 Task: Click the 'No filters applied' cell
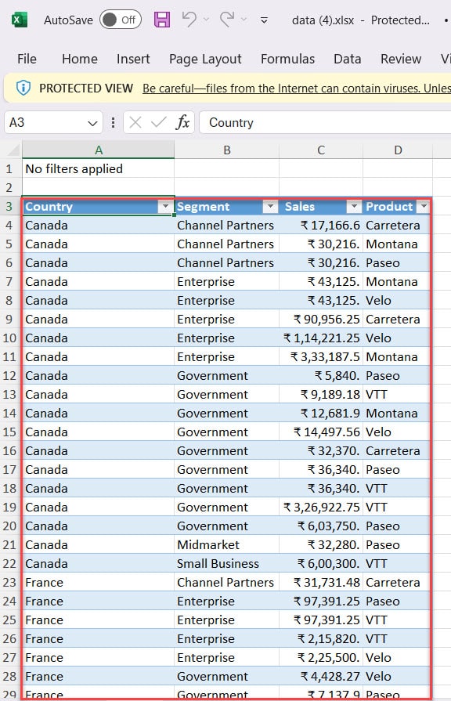99,168
